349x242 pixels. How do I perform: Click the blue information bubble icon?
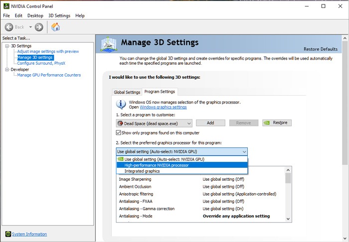pos(121,105)
